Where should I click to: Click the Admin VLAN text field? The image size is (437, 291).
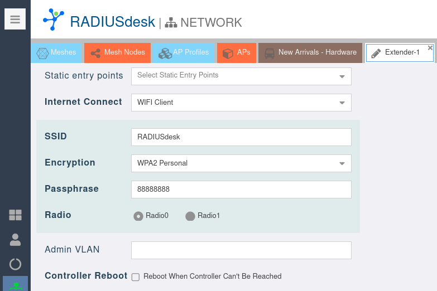[241, 250]
